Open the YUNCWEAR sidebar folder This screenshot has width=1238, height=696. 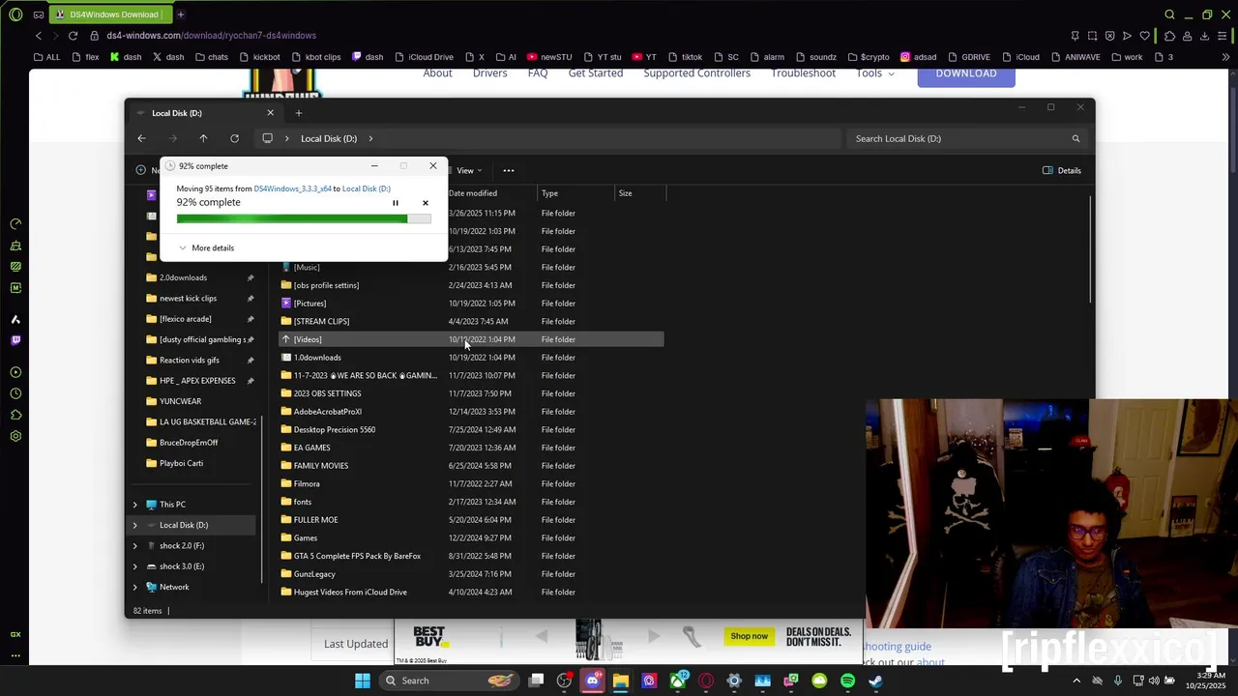tap(180, 401)
